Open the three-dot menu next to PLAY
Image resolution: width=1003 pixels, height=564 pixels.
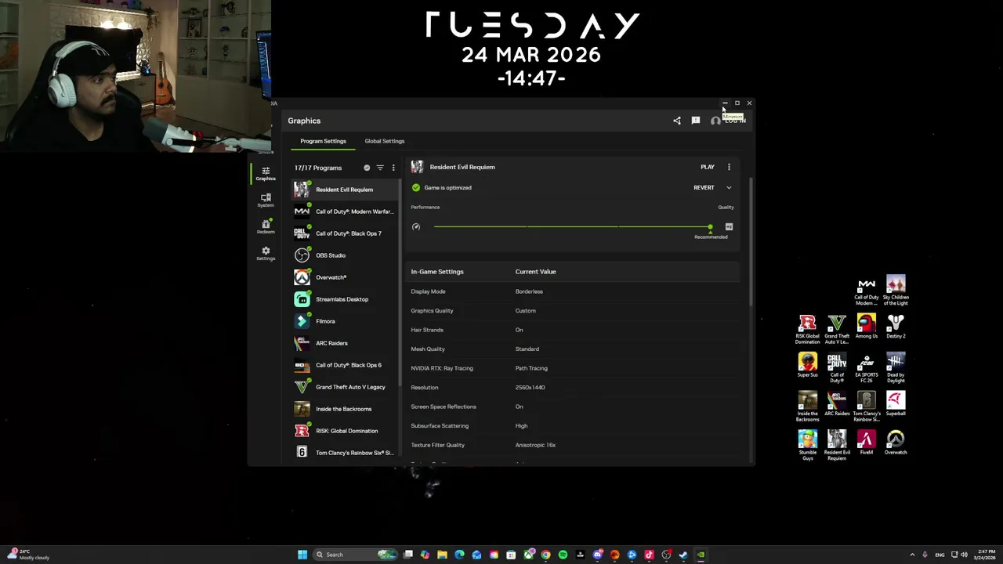(x=729, y=167)
